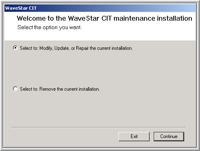Screen dimensions: 200x151
Task: Click the Exit button
Action: (134, 136)
